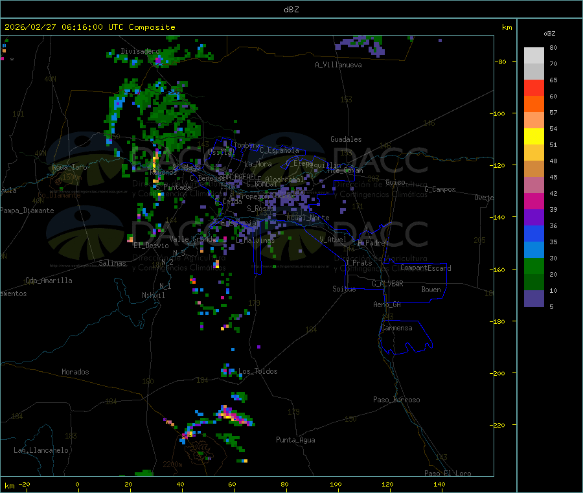Viewport: 583px width, 493px height.
Task: Click the 100 km x-axis tick label
Action: (336, 484)
